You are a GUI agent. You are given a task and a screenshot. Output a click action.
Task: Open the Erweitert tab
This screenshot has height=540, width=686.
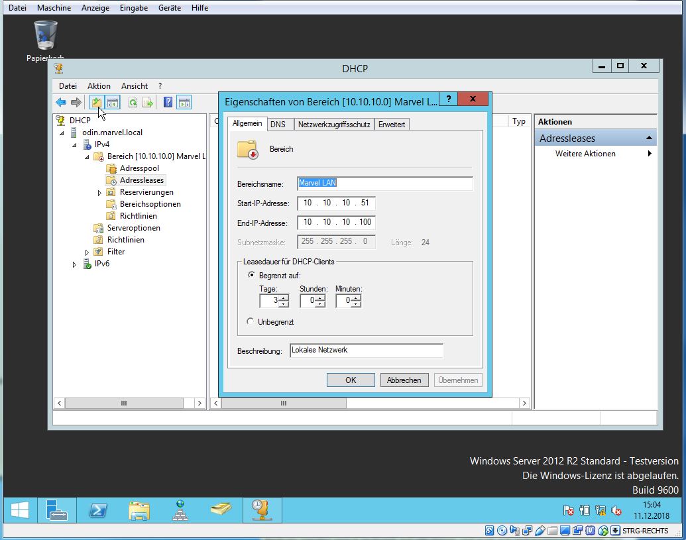tap(392, 124)
